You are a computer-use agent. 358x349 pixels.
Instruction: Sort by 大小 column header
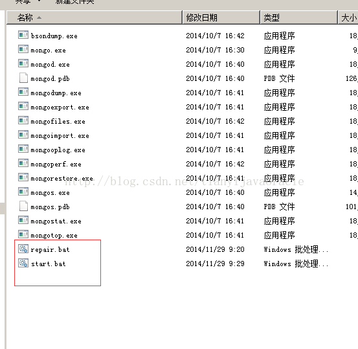(348, 17)
